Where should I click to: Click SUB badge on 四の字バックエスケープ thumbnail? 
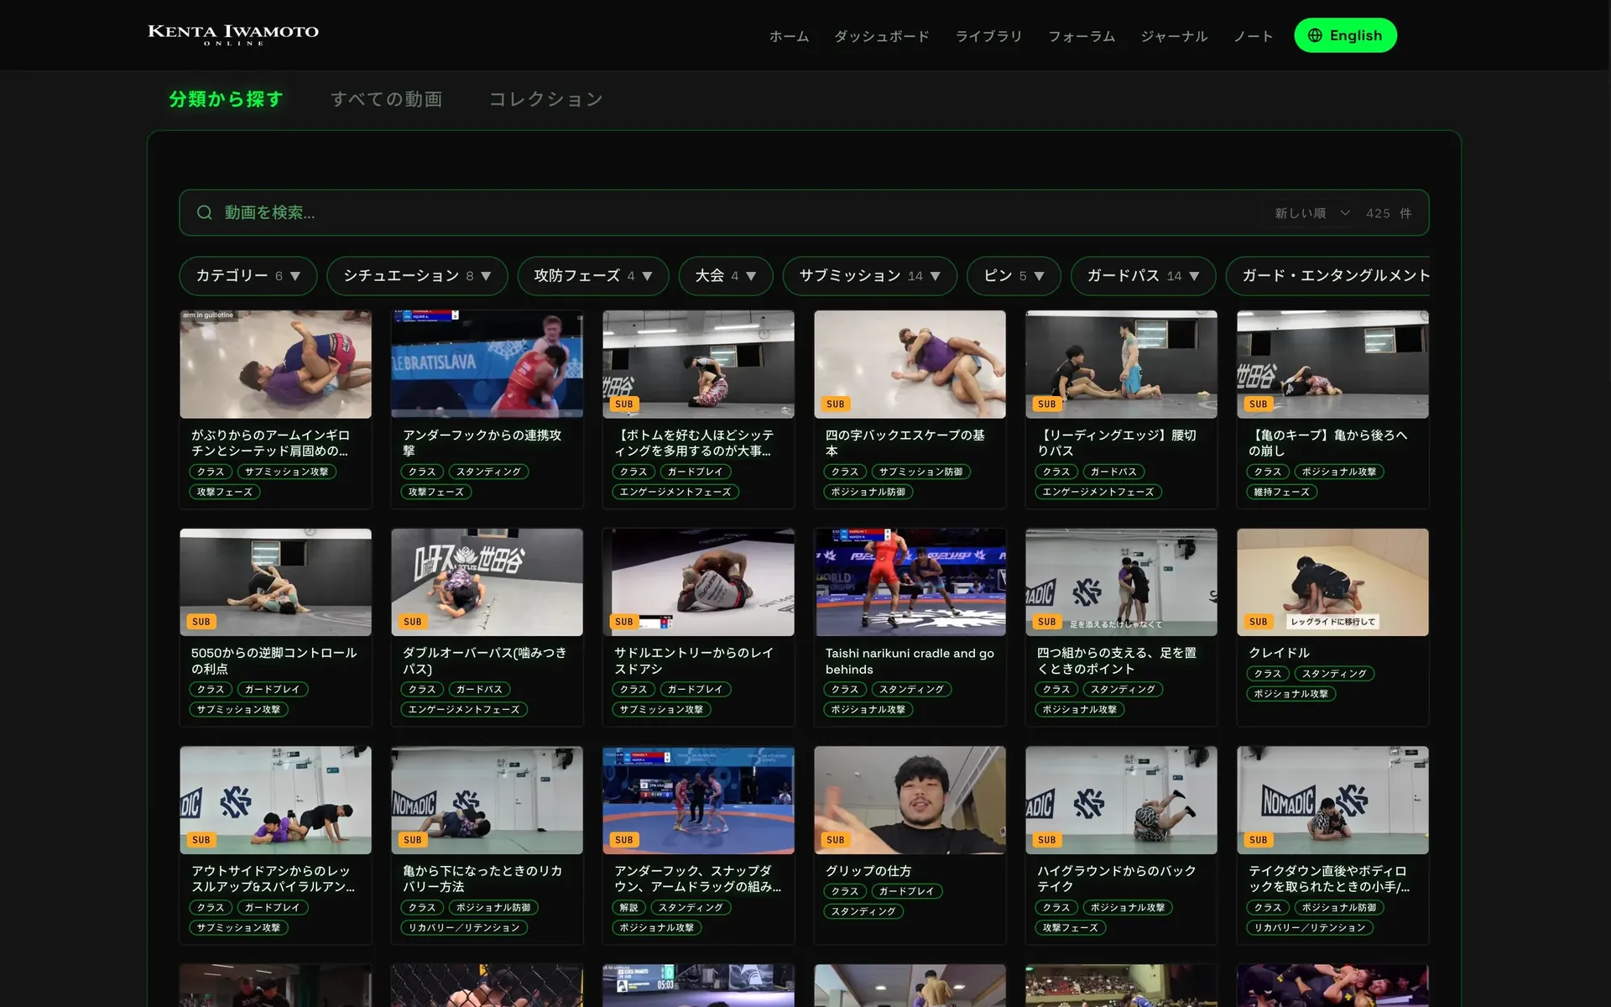pos(835,404)
